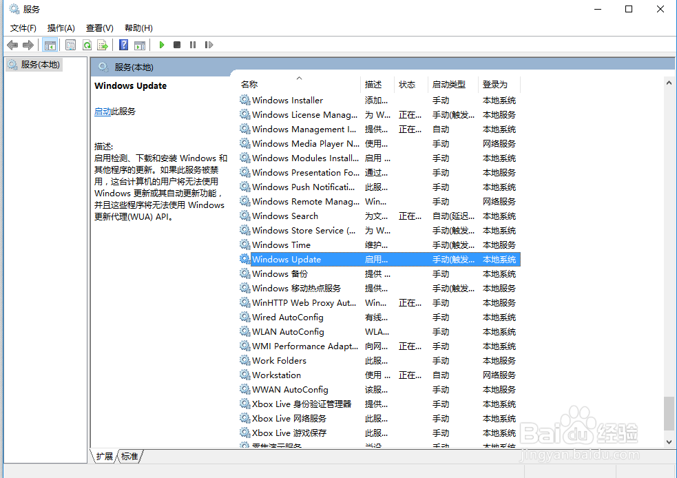Click the gear icon of Xbox Live 网络服务
Viewport: 677px width, 478px height.
pos(244,418)
